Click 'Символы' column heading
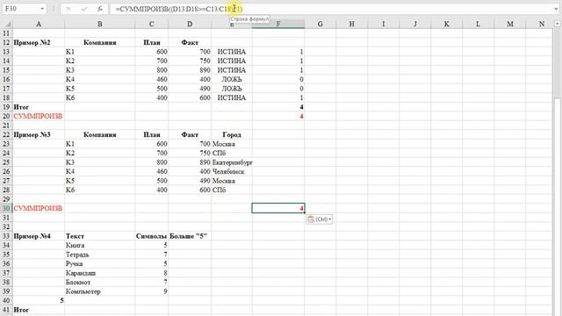Viewport: 562px width, 316px height. pyautogui.click(x=151, y=236)
